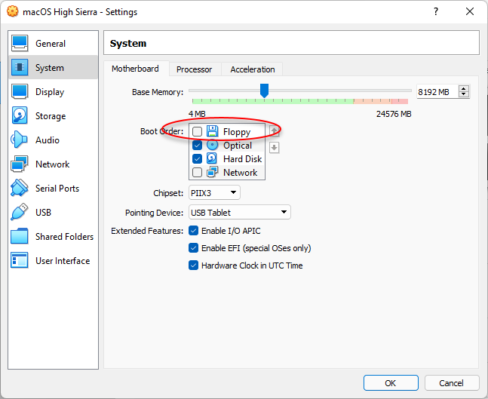Switch to the Motherboard tab
Viewport: 488px width, 399px height.
135,69
